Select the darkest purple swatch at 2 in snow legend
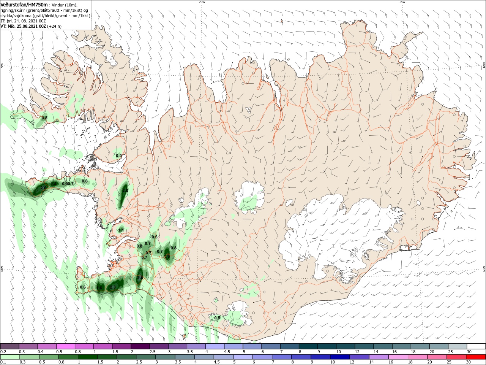486x365 pixels. (140, 346)
